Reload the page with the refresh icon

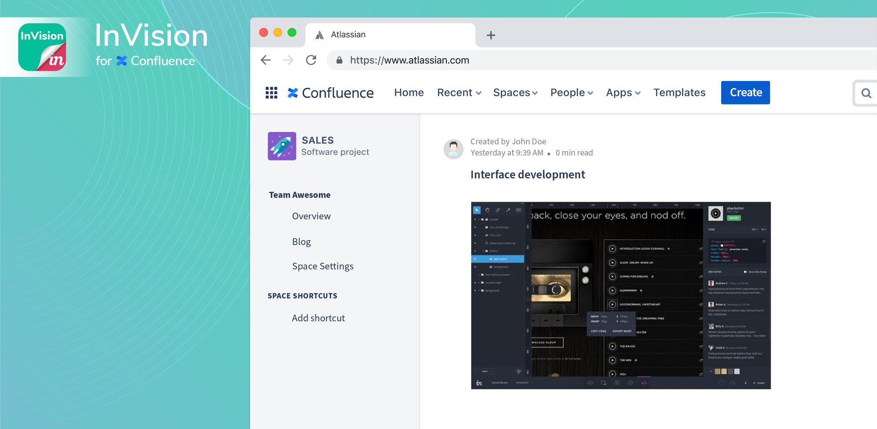coord(311,60)
